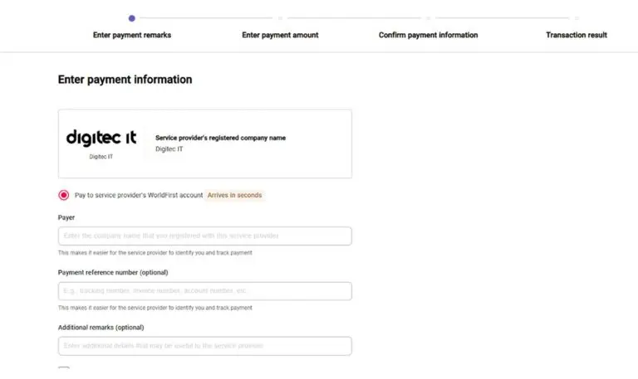Image resolution: width=638 pixels, height=379 pixels.
Task: Tick the partially visible checkbox below remarks
Action: pyautogui.click(x=63, y=369)
